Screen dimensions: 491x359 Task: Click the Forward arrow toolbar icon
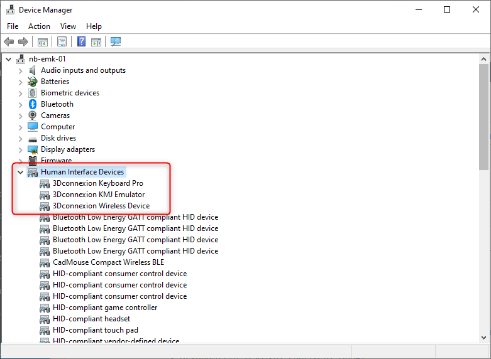point(23,42)
